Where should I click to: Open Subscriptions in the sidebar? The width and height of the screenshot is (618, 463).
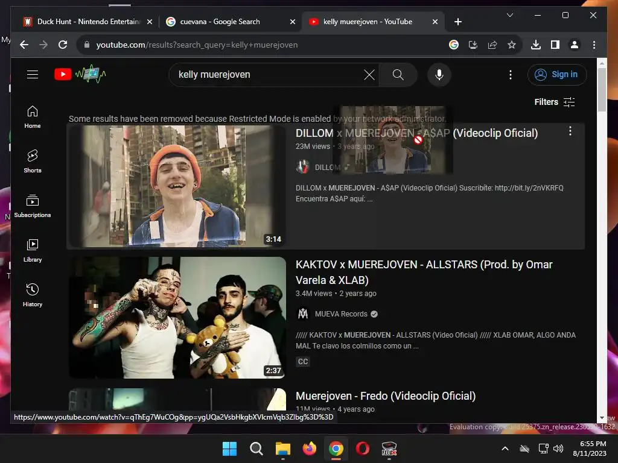(x=33, y=206)
